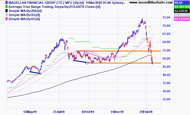The image size is (190, 115).
Task: Click the 65.00 price axis label
Action: click(166, 34)
